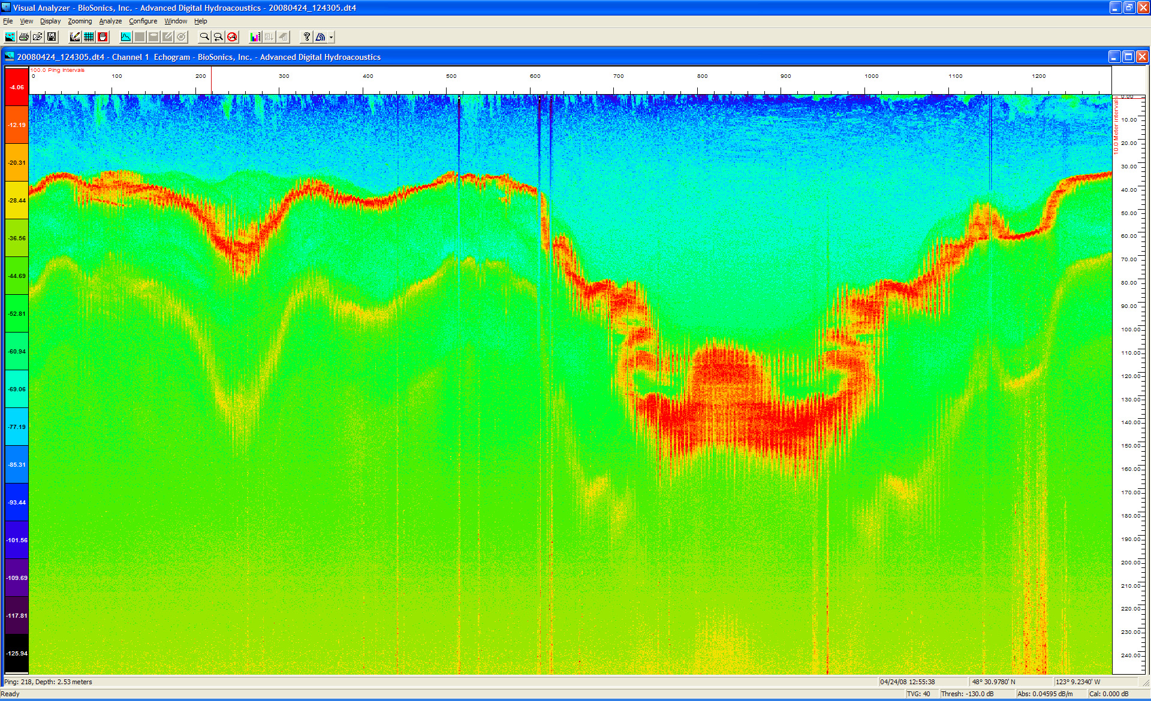Click the cancel zoom red circle icon
Screen dimensions: 1151x701
tap(233, 37)
